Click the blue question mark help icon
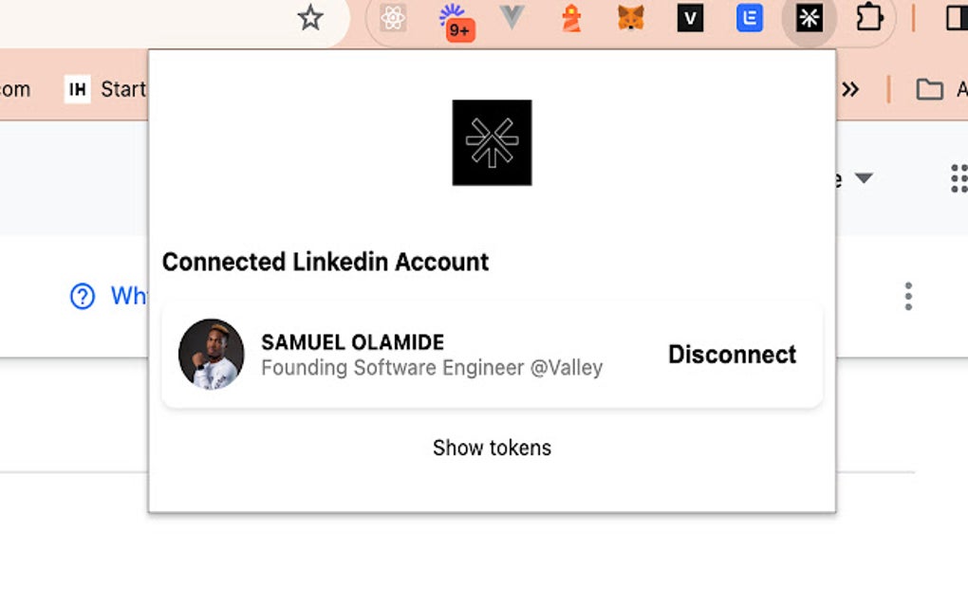 pyautogui.click(x=83, y=296)
